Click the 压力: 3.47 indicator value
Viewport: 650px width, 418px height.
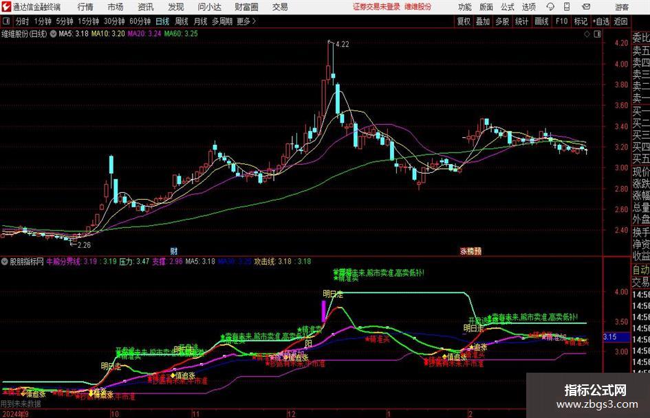tap(134, 262)
